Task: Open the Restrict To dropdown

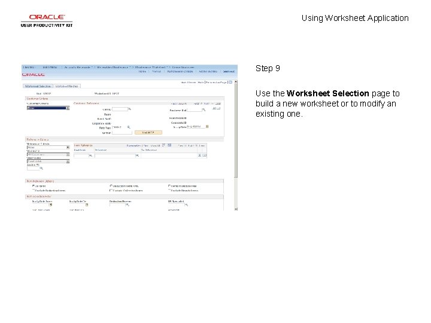Action: [48, 155]
